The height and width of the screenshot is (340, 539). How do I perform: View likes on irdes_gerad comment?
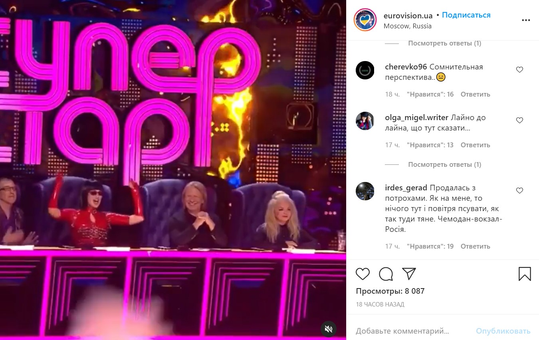[430, 246]
